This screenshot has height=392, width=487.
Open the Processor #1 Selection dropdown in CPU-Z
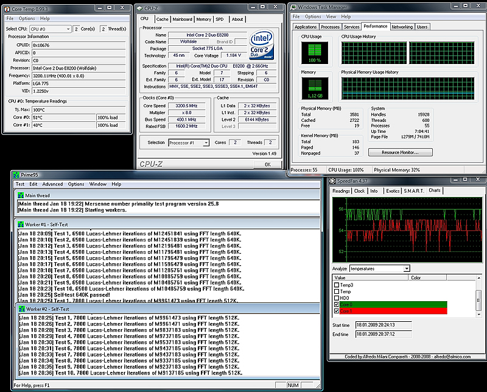189,143
